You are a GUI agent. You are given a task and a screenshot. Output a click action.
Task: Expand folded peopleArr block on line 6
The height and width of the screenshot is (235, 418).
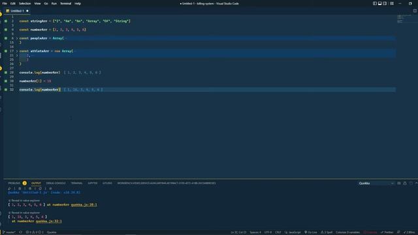[x=17, y=39]
